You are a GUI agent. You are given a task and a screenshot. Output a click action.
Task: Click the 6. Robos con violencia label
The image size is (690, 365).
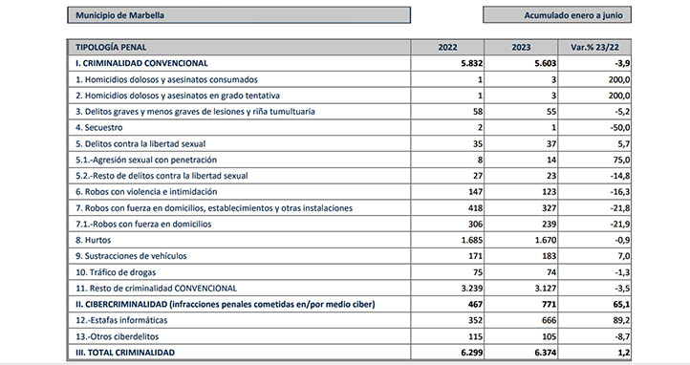(146, 192)
